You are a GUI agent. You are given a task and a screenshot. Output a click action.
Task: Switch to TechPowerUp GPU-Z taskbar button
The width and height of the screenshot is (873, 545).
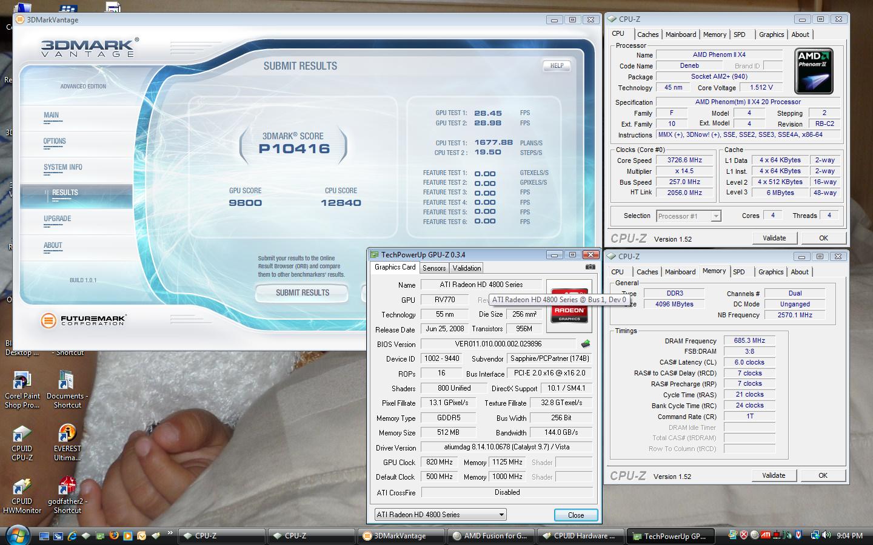[x=671, y=535]
